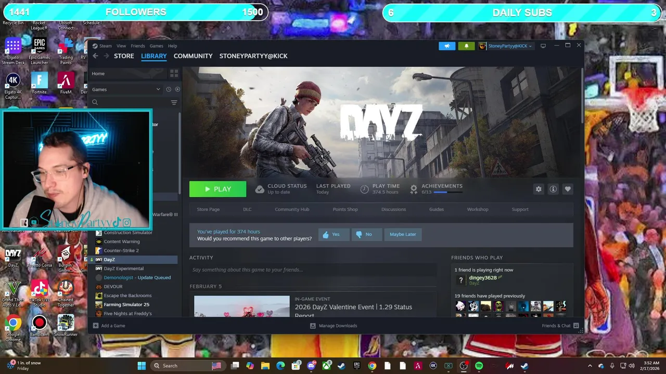Open StoneyPartyy@KICK account dropdown
Viewport: 666px width, 374px height.
click(506, 46)
